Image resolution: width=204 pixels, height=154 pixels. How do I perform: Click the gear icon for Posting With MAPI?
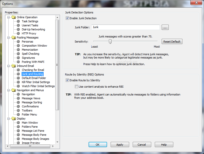18,62
